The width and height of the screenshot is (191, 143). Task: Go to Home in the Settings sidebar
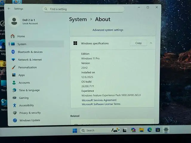coord(21,36)
